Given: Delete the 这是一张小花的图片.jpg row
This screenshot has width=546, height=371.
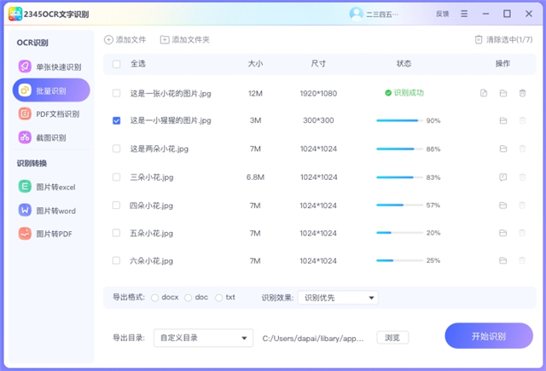Looking at the screenshot, I should (x=522, y=93).
